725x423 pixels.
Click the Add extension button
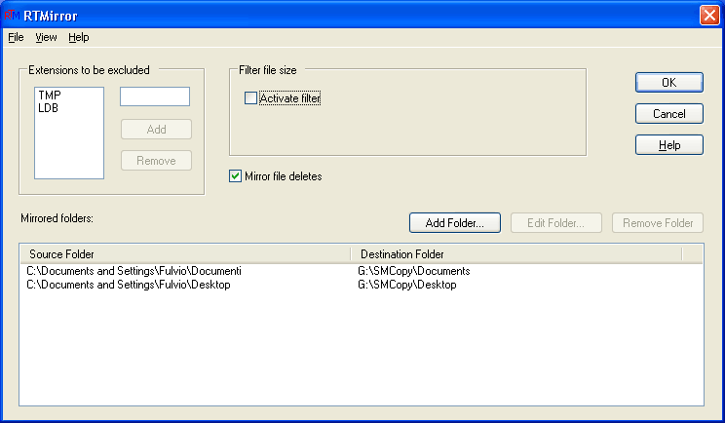(156, 130)
